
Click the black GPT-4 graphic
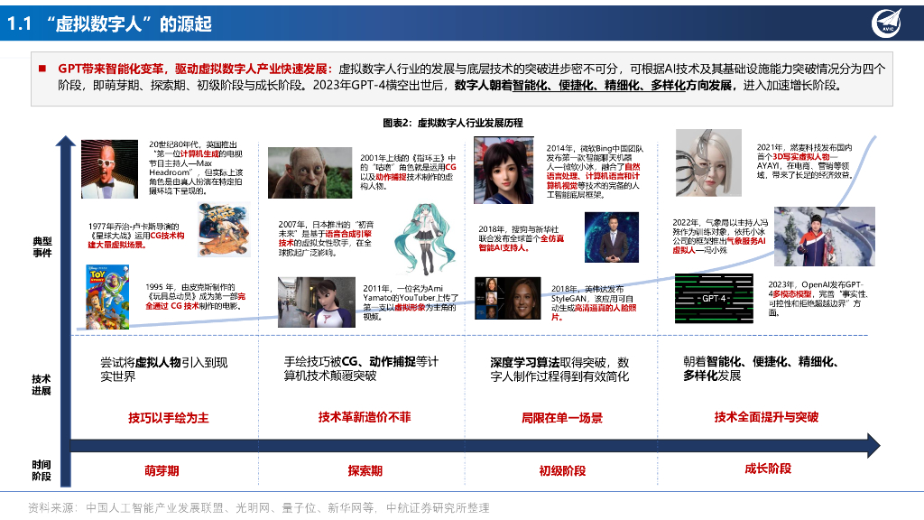[x=714, y=298]
